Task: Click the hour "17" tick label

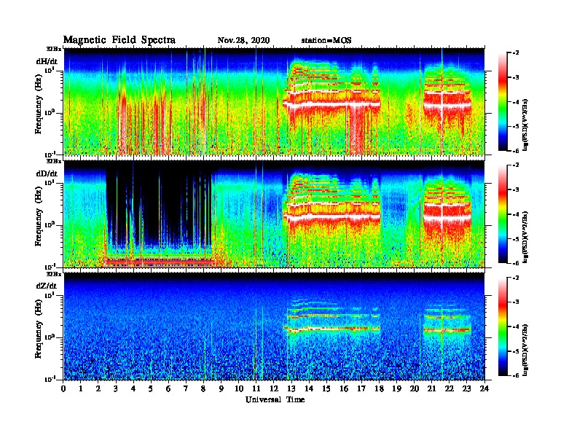Action: [x=361, y=388]
